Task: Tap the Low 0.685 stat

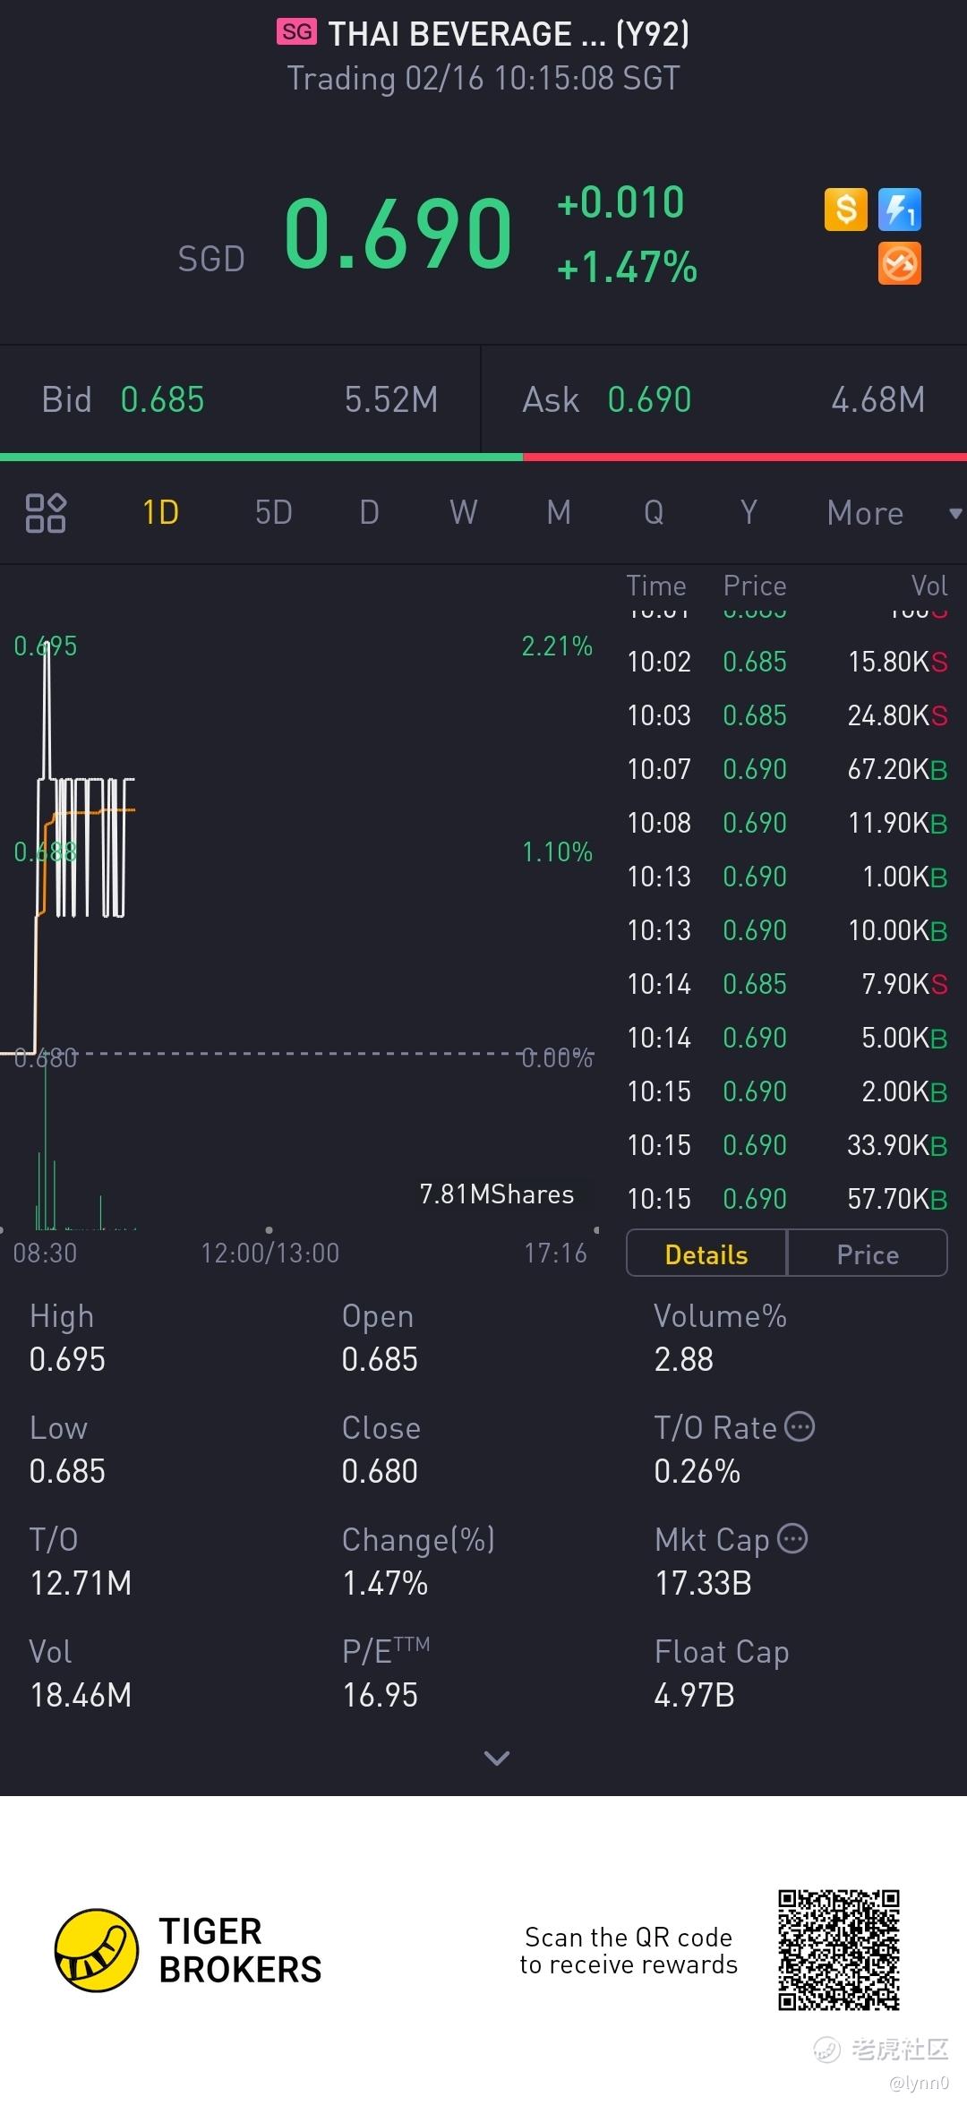Action: 67,1450
